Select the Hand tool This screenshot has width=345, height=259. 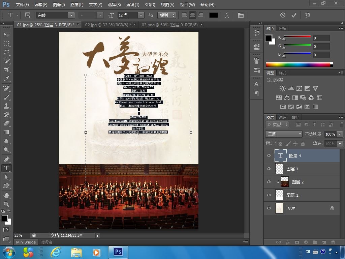click(x=6, y=195)
